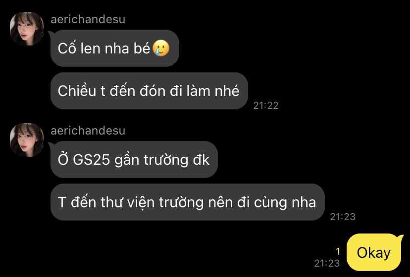Open the lower aerichandesu profile avatar

27,140
